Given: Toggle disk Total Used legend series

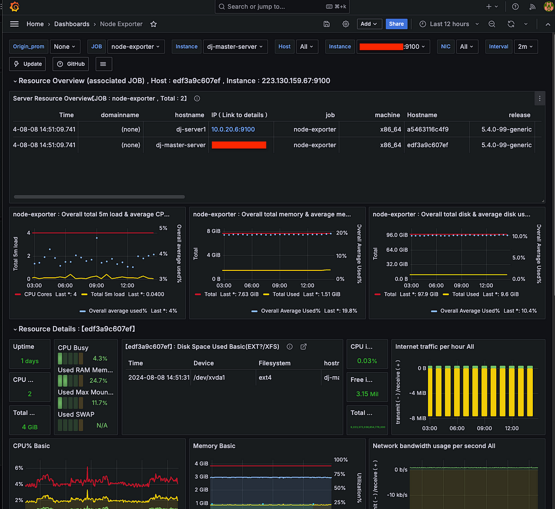Looking at the screenshot, I should pyautogui.click(x=466, y=294).
